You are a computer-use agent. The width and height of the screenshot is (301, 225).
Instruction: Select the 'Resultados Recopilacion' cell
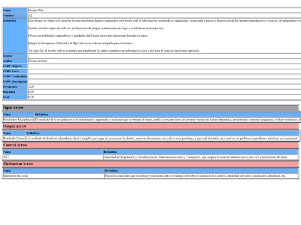pyautogui.click(x=18, y=119)
